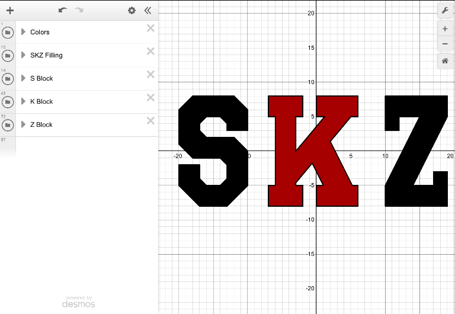Toggle visibility of K Block folder
The image size is (455, 314).
[8, 102]
